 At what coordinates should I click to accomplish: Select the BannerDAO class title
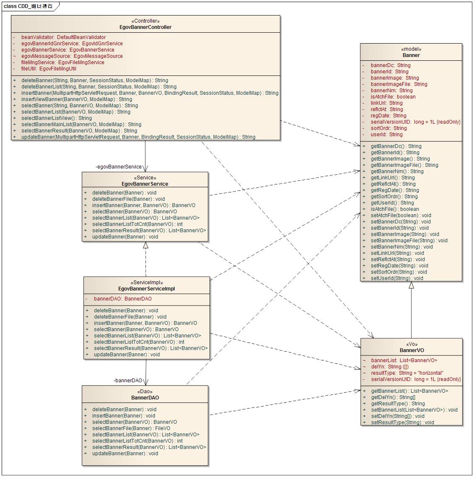pyautogui.click(x=145, y=398)
